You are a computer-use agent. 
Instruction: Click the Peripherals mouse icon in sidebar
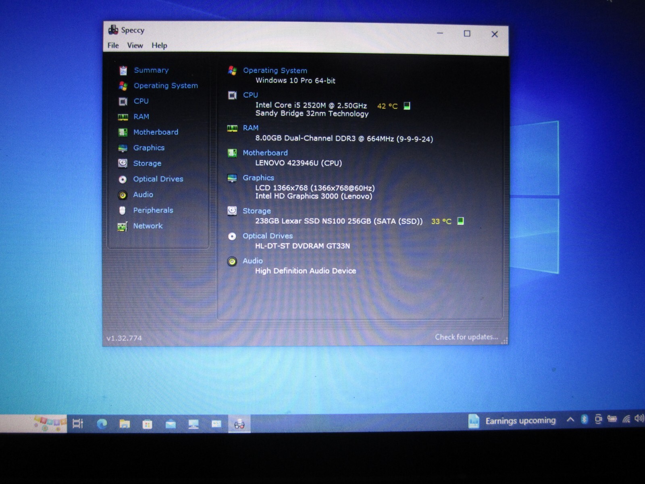(x=123, y=211)
